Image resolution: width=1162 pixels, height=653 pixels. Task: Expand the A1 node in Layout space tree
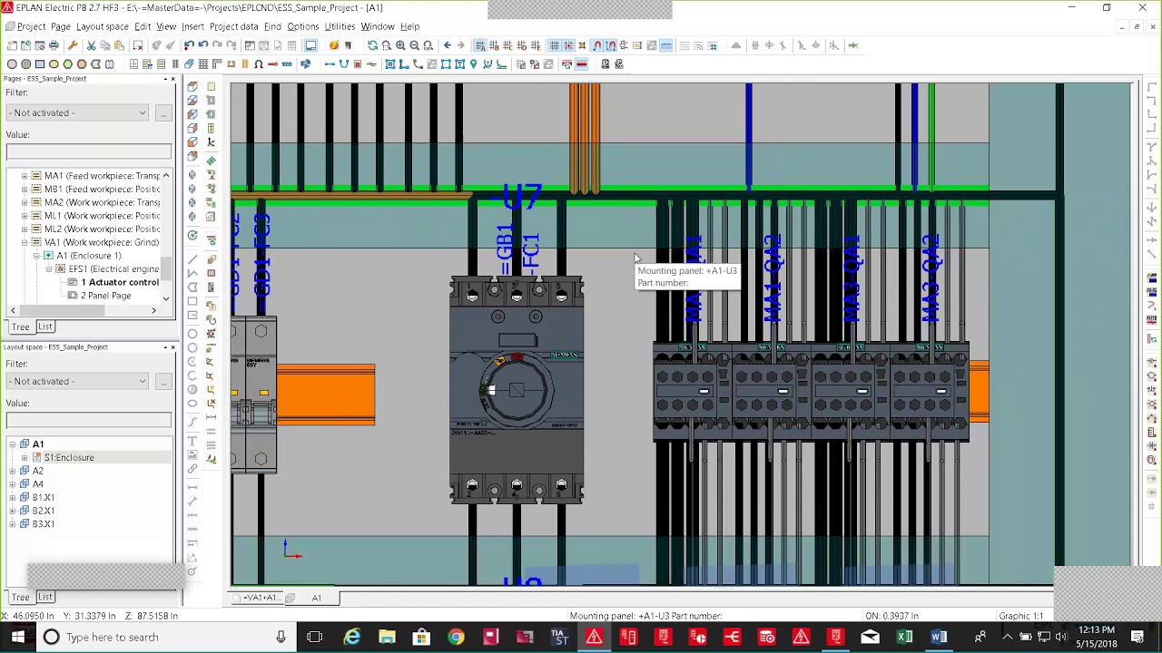[12, 444]
